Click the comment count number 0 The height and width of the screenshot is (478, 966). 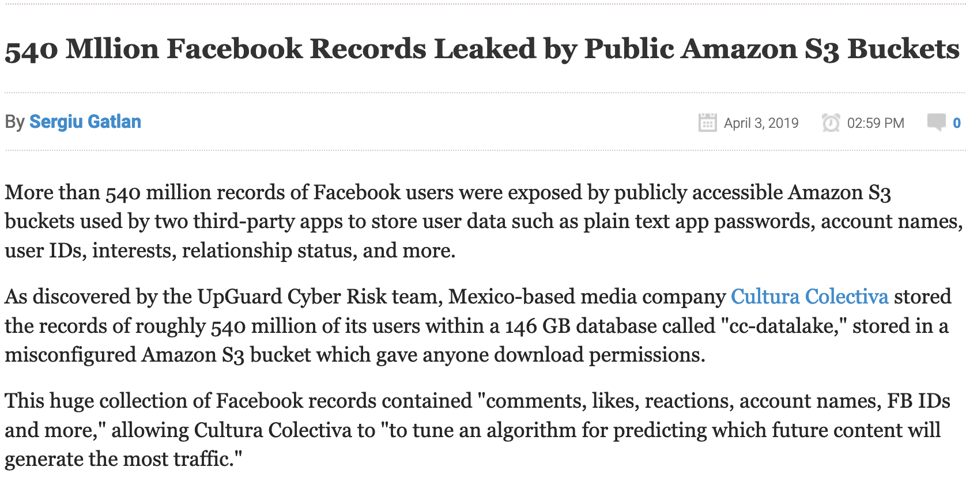click(957, 123)
